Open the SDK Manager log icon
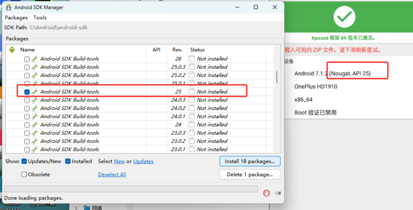The height and width of the screenshot is (210, 413). click(277, 193)
